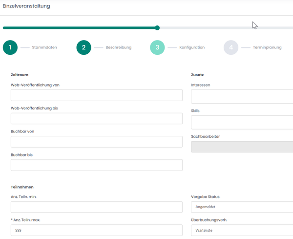293x239 pixels.
Task: Click the Web-Veröffentlichung bis field
Action: click(97, 118)
